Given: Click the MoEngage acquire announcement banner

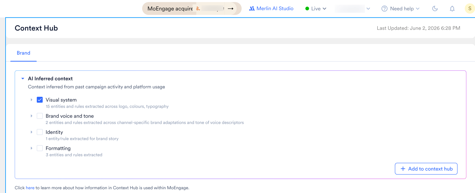Looking at the screenshot, I should coord(192,9).
